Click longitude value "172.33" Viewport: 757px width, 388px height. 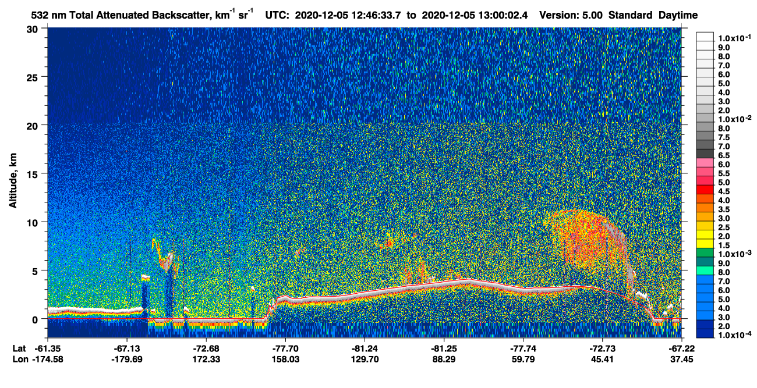(206, 359)
